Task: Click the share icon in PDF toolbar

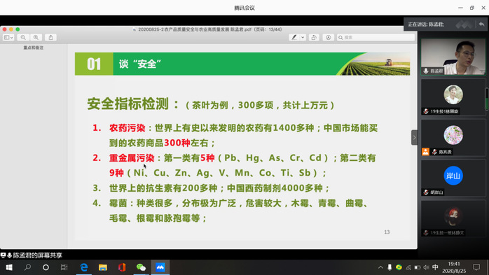Action: click(51, 37)
